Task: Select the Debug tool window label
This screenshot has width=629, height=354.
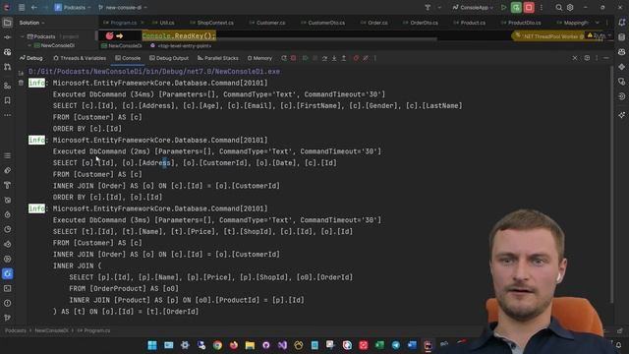Action: point(30,58)
